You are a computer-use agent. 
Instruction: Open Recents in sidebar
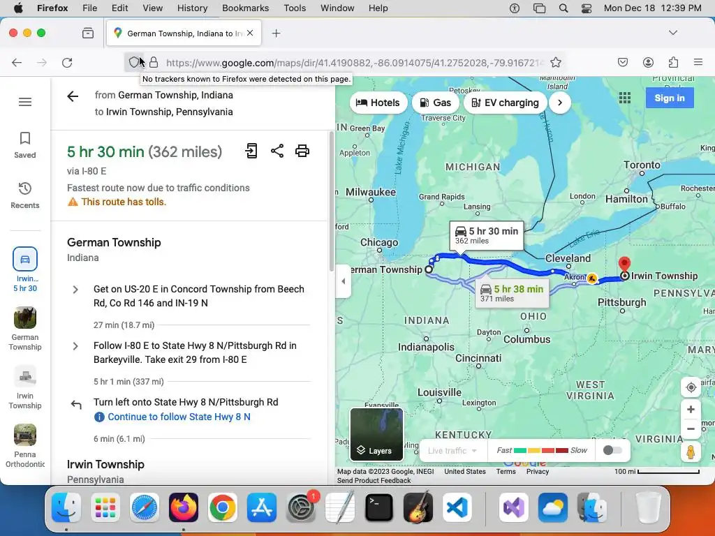click(24, 195)
